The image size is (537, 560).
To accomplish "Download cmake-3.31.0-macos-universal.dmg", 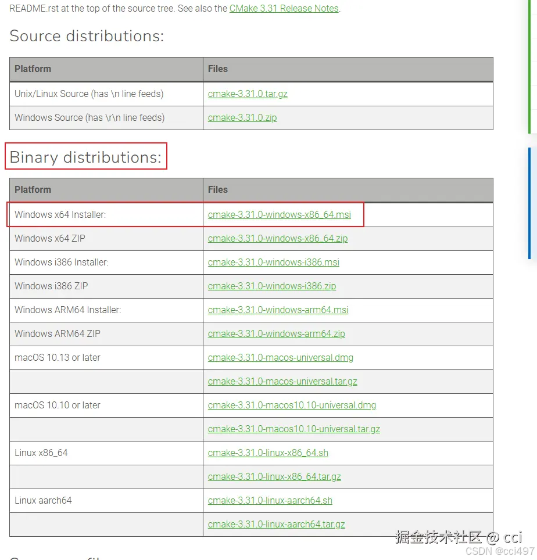I will tap(281, 357).
